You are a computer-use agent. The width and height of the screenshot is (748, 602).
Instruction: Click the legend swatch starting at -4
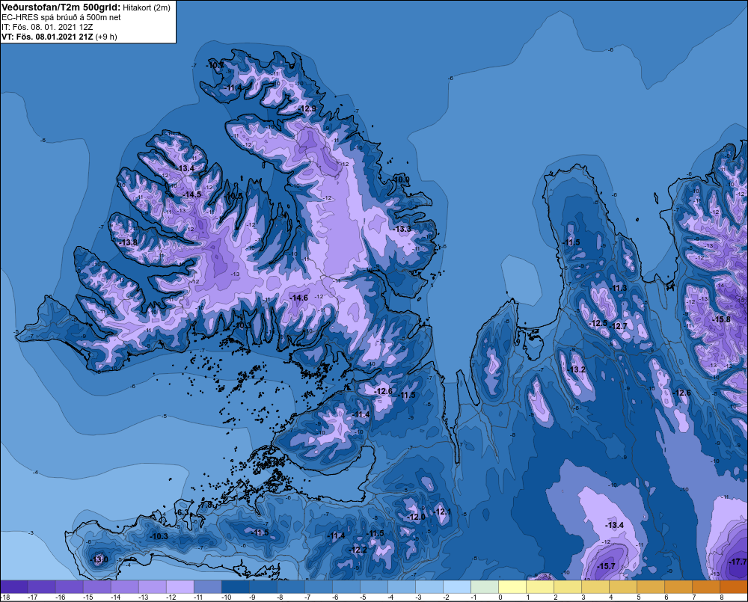[401, 587]
